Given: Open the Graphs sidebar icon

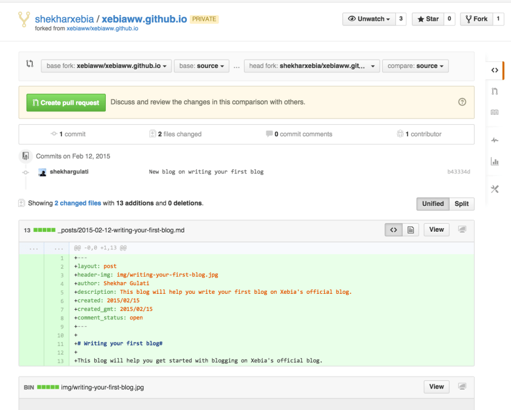Looking at the screenshot, I should pyautogui.click(x=495, y=162).
